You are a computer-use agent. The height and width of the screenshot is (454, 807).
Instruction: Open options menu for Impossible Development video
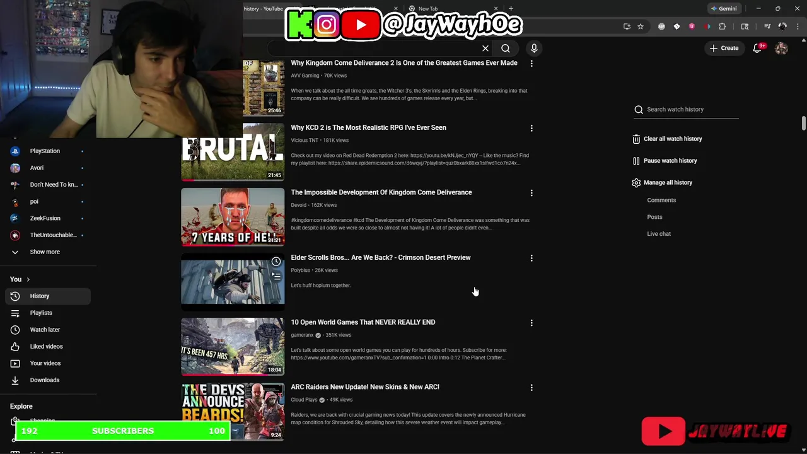(531, 193)
